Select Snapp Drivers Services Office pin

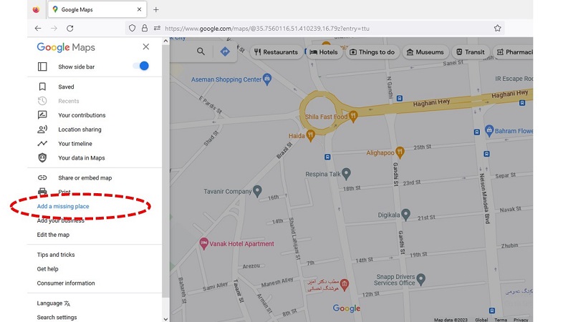(x=421, y=279)
